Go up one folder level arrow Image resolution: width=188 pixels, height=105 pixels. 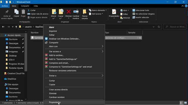coord(16,27)
